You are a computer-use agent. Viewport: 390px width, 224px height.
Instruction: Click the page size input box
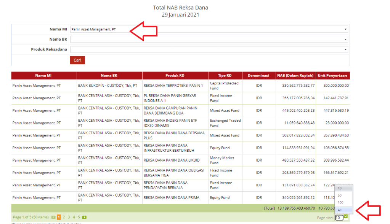click(x=339, y=218)
